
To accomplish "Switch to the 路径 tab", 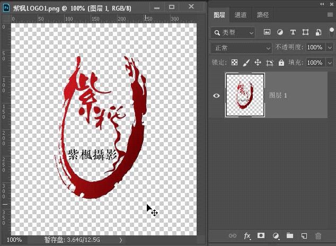I will [x=262, y=15].
